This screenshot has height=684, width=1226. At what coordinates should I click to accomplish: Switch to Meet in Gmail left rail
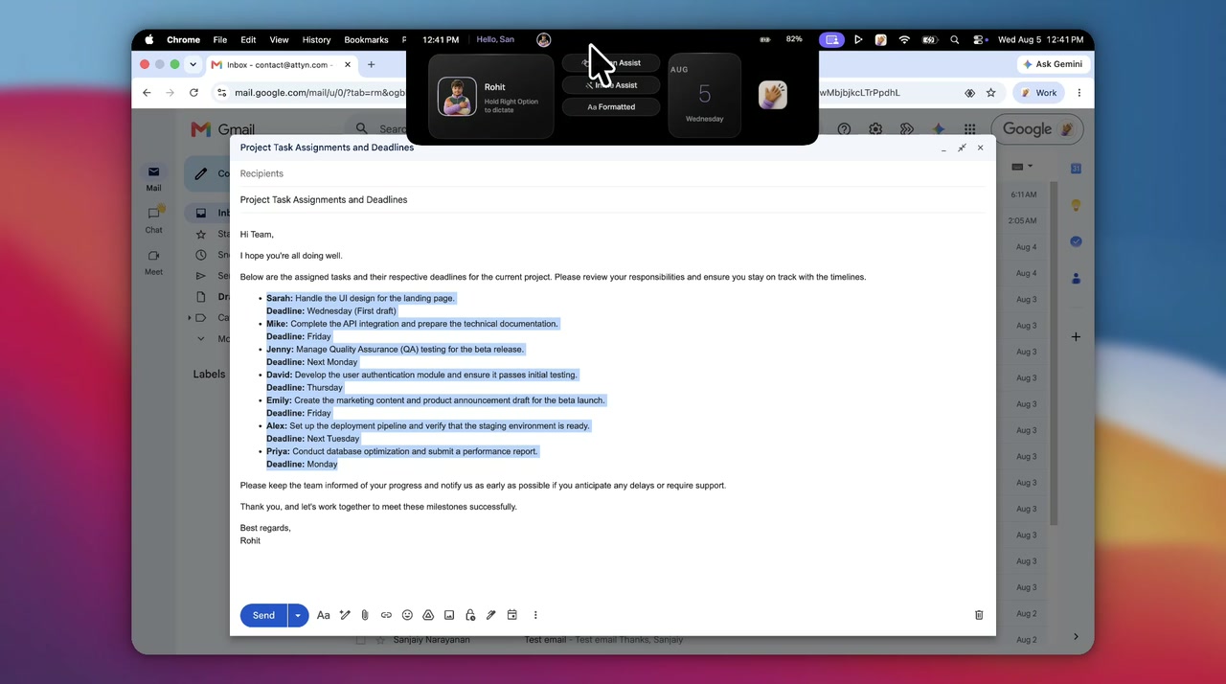click(153, 262)
